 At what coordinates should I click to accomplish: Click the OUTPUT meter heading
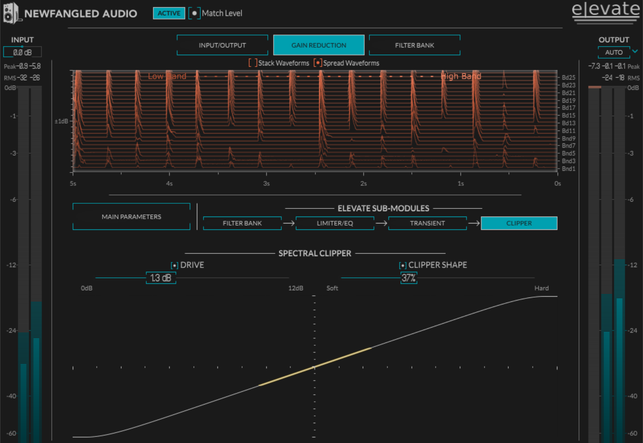coord(614,40)
